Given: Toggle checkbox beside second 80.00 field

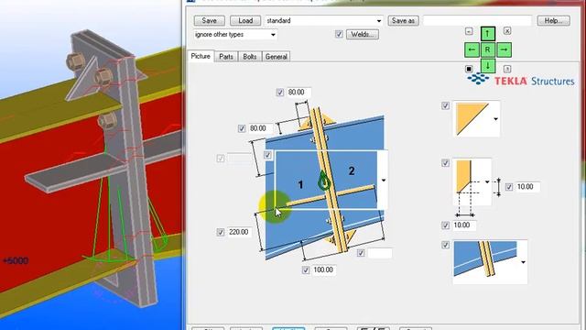Looking at the screenshot, I should [242, 128].
